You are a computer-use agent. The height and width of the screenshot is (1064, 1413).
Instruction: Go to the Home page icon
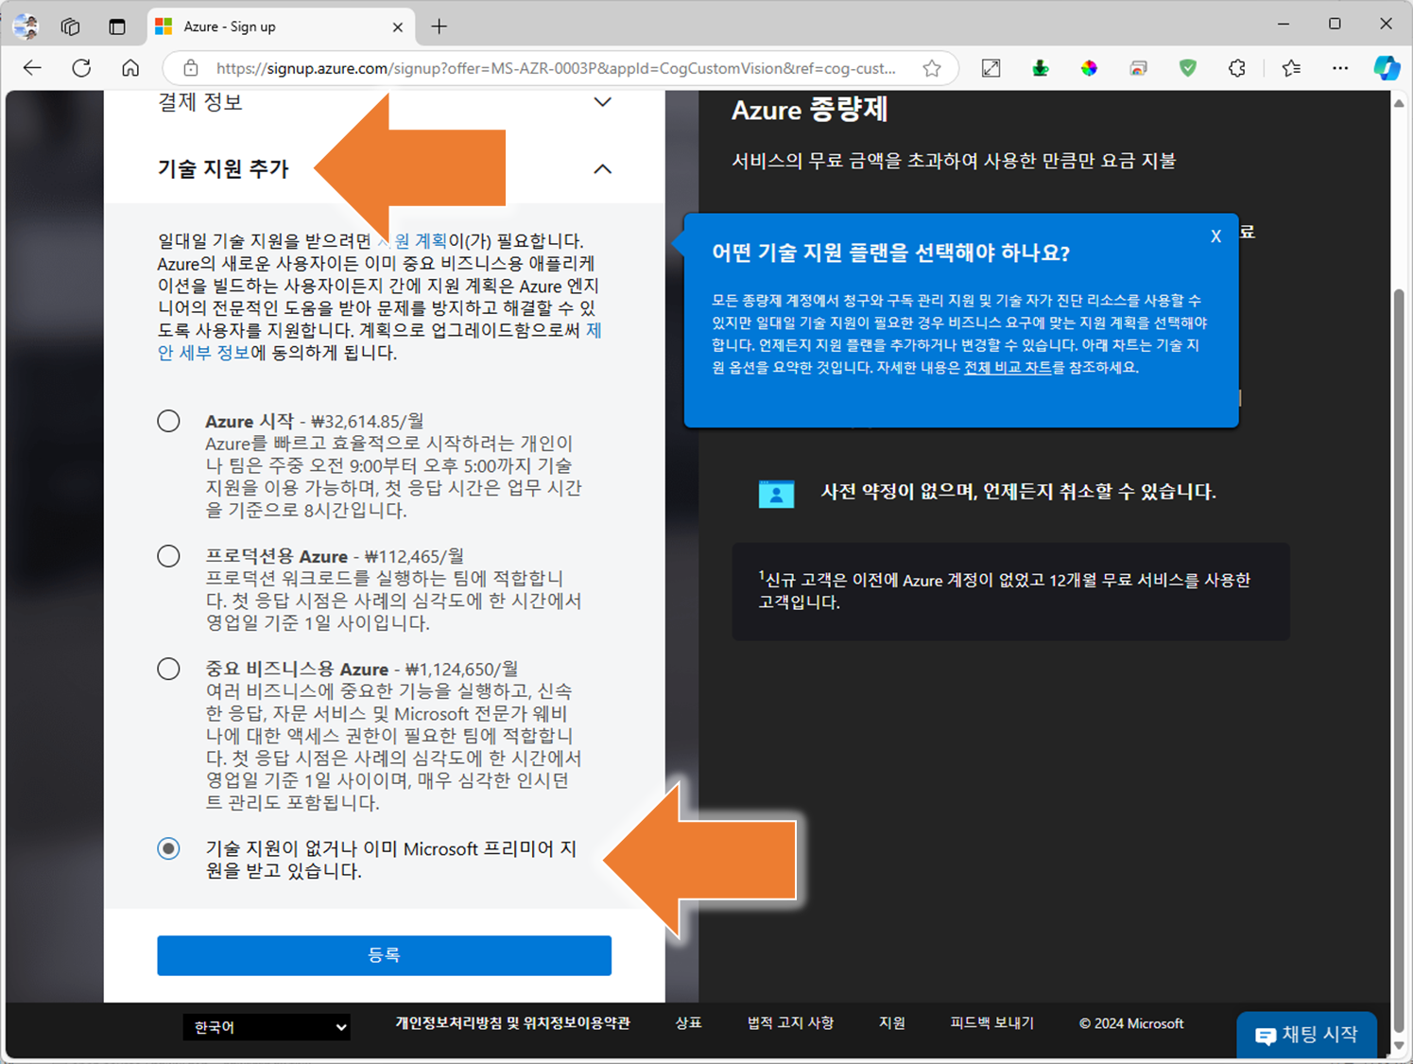pos(130,68)
